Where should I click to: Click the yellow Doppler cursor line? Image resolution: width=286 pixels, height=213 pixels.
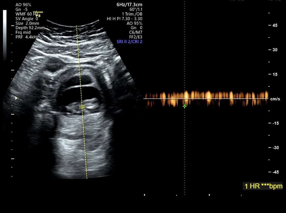tap(82, 102)
